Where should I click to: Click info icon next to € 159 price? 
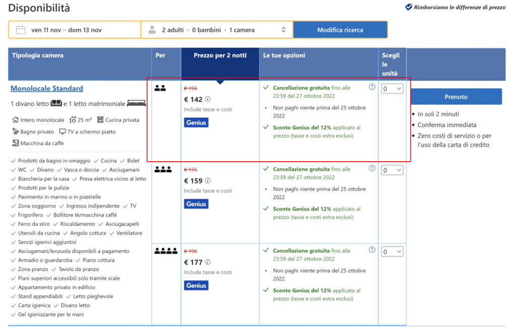[208, 181]
